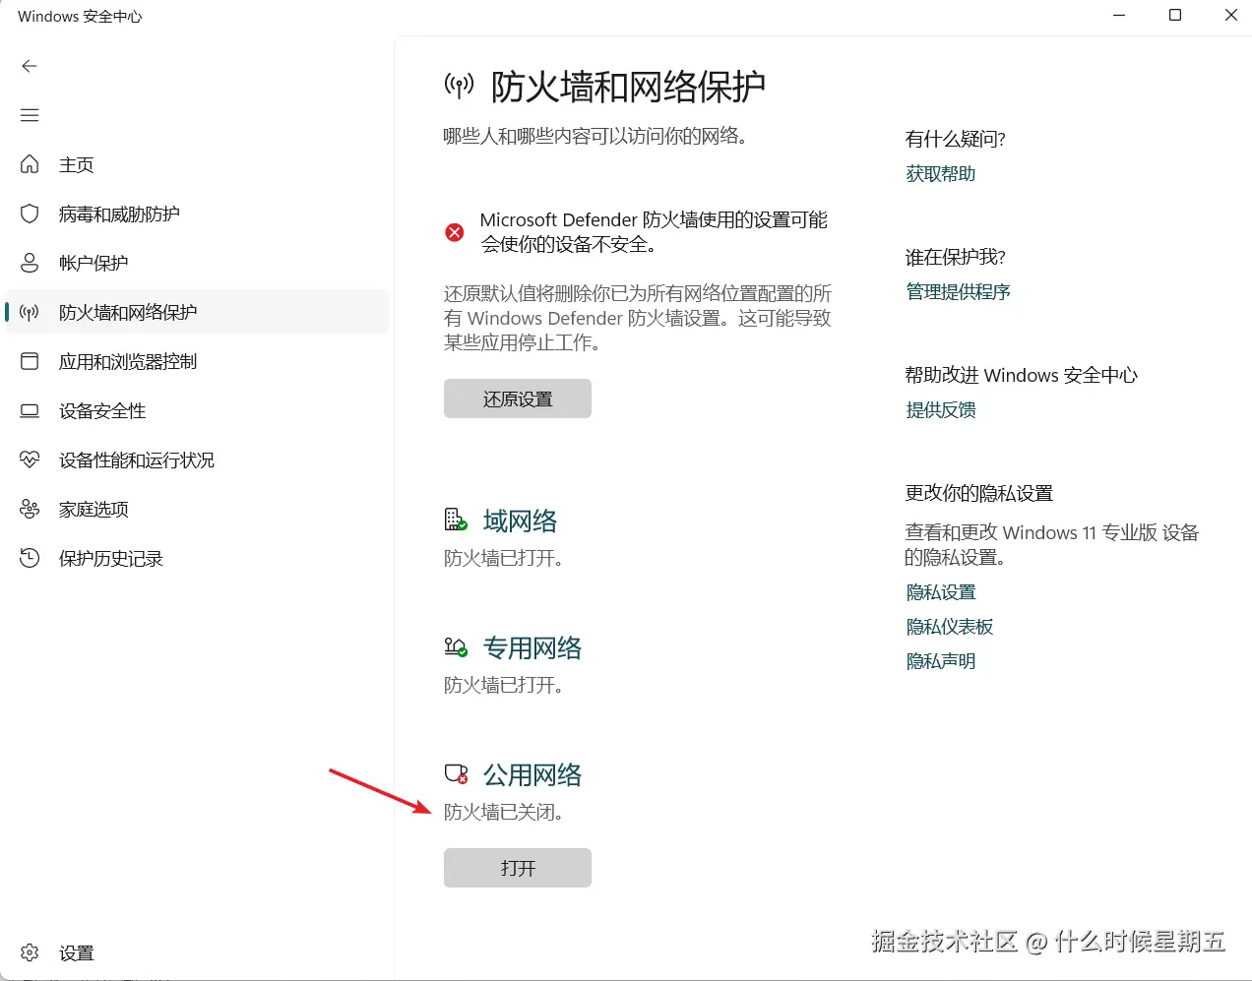Click the gear icon beside 设置

[x=30, y=952]
